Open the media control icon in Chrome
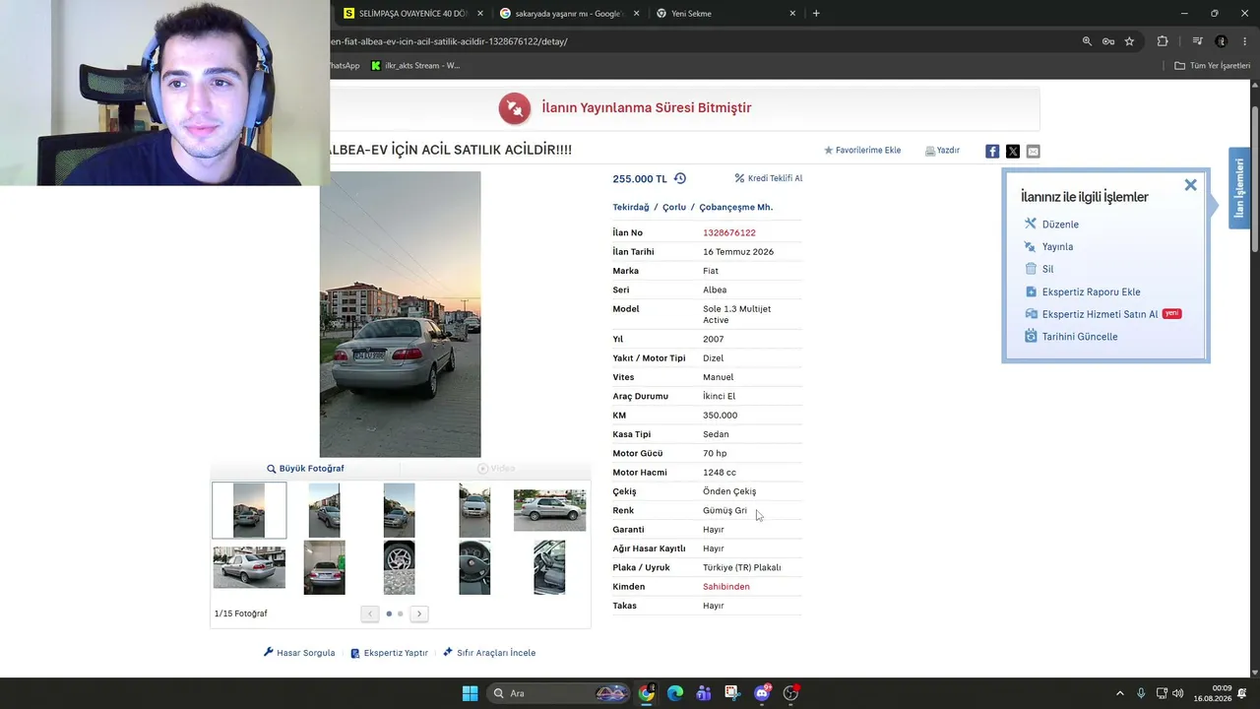Image resolution: width=1260 pixels, height=709 pixels. (1197, 41)
